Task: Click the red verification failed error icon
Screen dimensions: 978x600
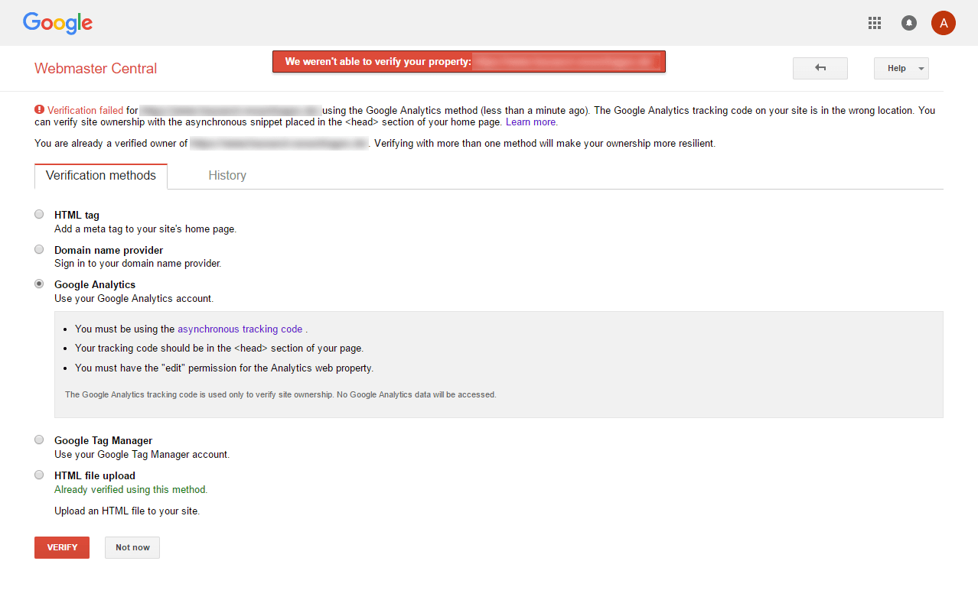Action: pyautogui.click(x=39, y=109)
